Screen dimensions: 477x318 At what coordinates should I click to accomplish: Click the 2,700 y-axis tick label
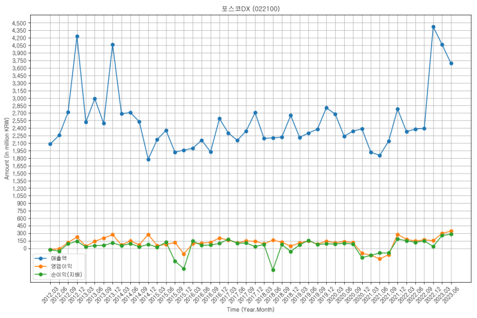click(x=19, y=113)
